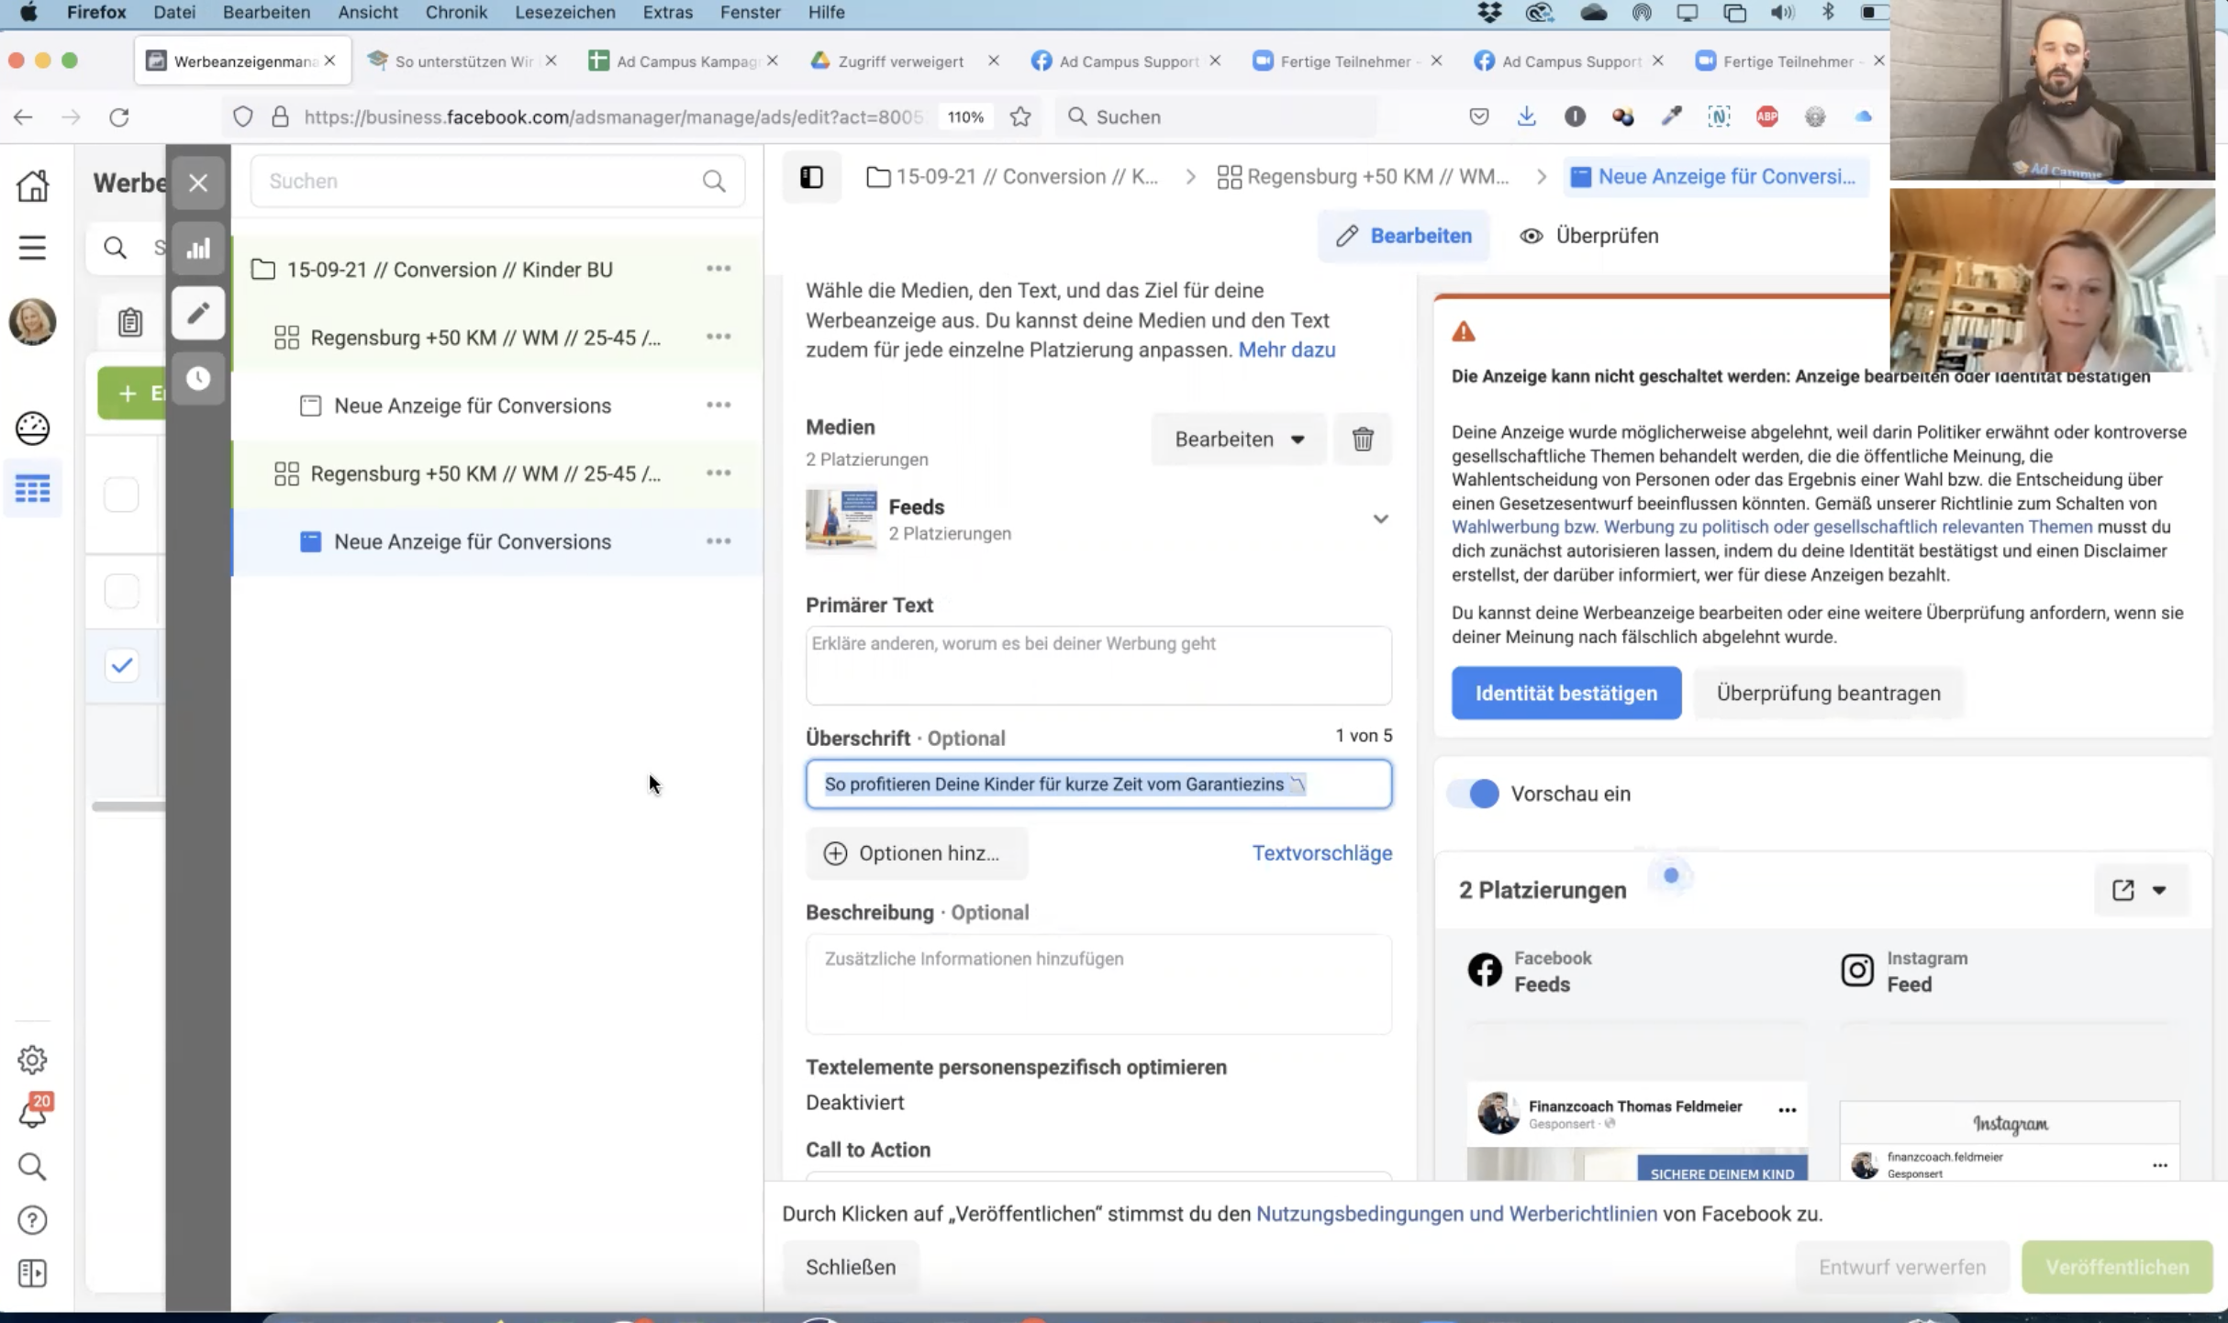Open the Chronik menu in menu bar
Image resolution: width=2228 pixels, height=1323 pixels.
point(456,13)
